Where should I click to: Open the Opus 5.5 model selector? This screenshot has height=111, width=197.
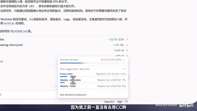click(109, 102)
